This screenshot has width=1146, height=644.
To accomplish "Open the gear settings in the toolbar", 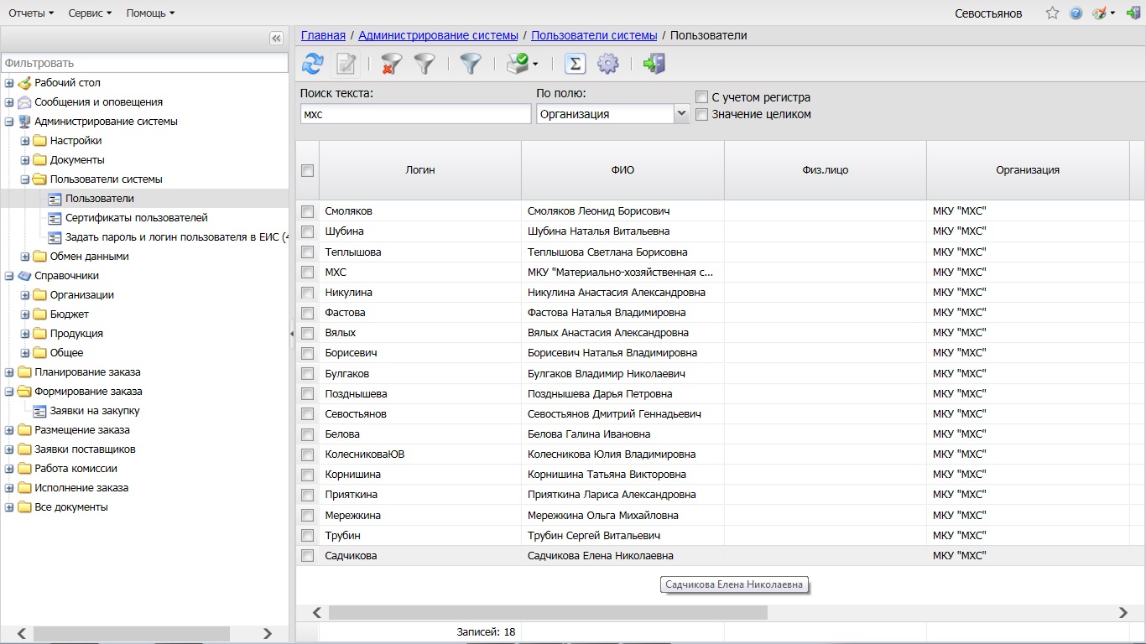I will pos(607,64).
